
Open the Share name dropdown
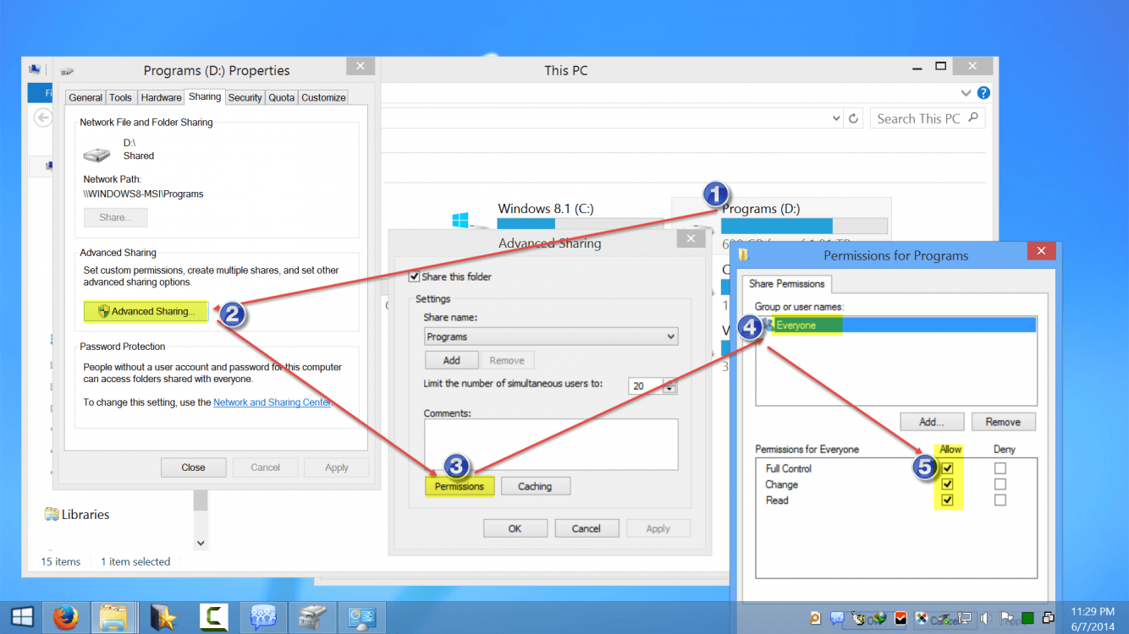tap(669, 336)
